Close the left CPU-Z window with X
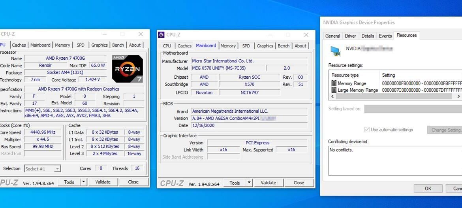The height and width of the screenshot is (208, 462). pos(141,34)
